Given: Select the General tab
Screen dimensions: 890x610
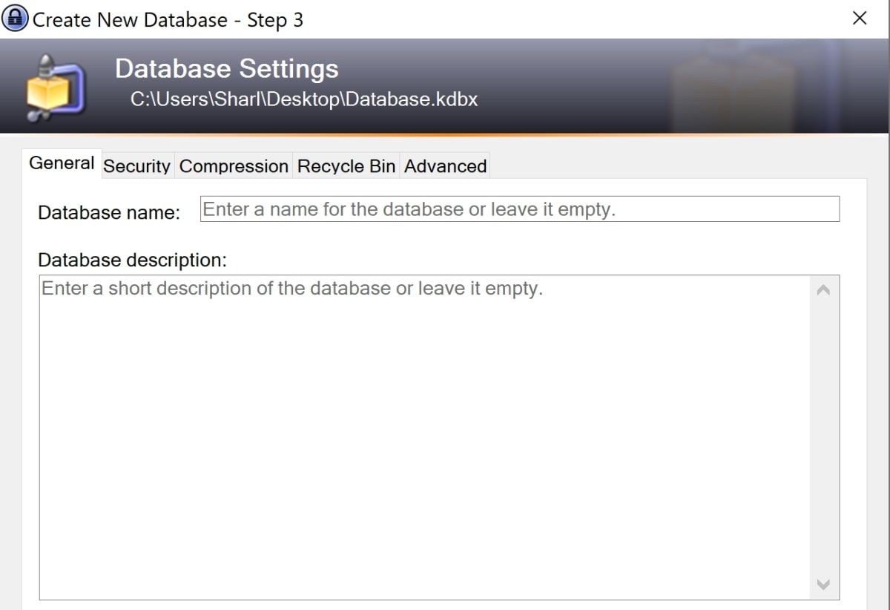Looking at the screenshot, I should click(x=62, y=163).
